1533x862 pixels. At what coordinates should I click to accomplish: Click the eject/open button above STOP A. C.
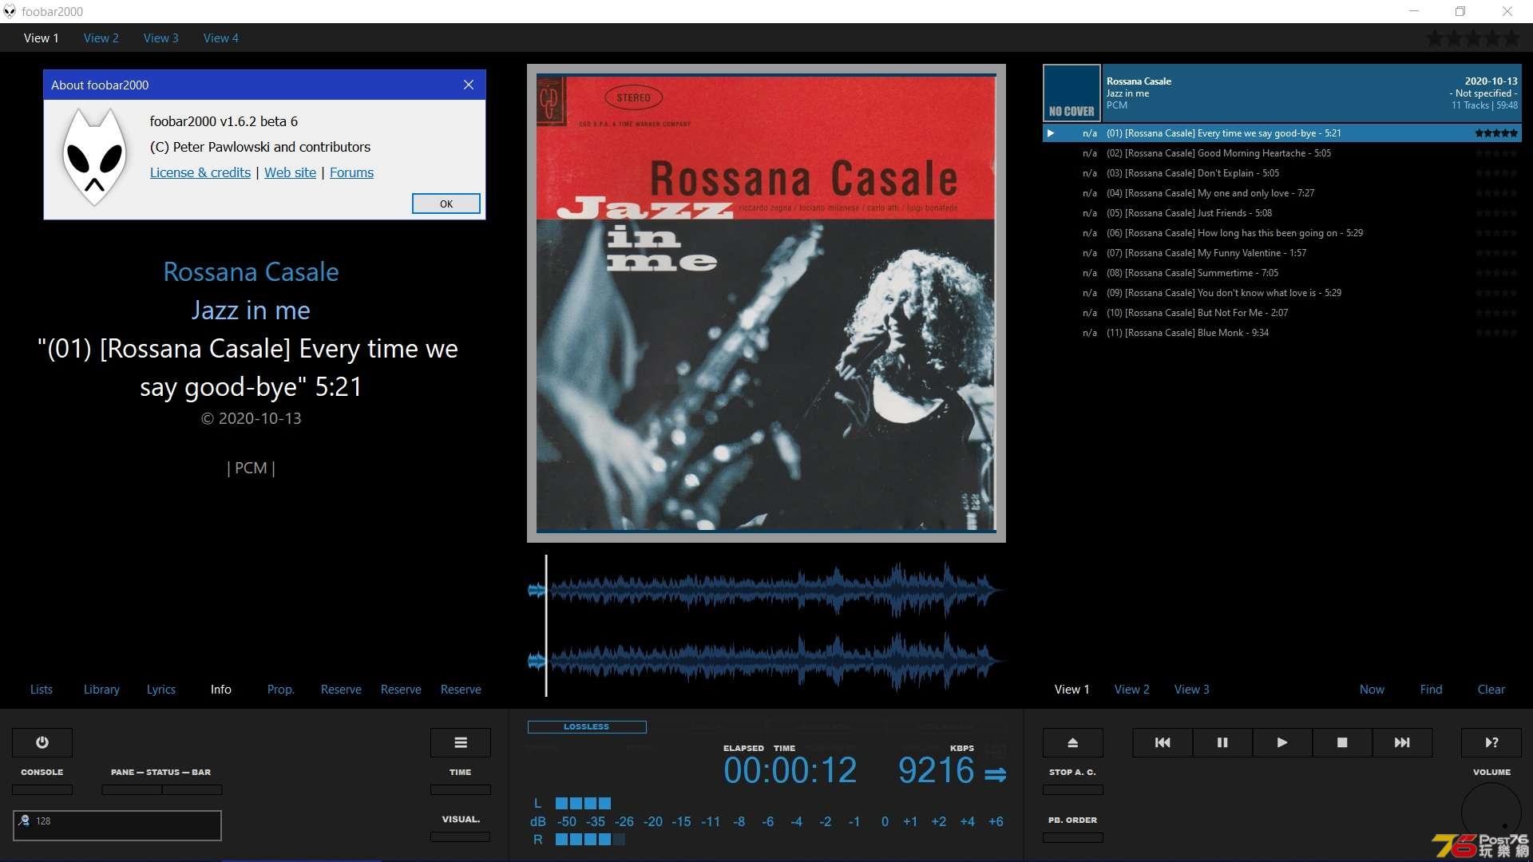(x=1073, y=742)
